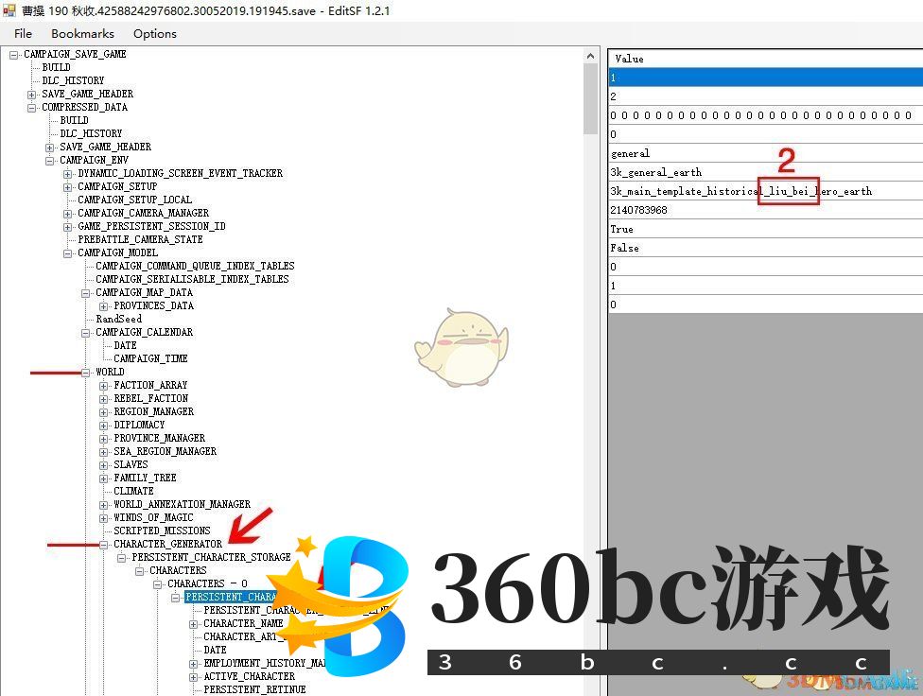Screen dimensions: 923x696
Task: Select the CLIMATE tree item
Action: point(133,491)
